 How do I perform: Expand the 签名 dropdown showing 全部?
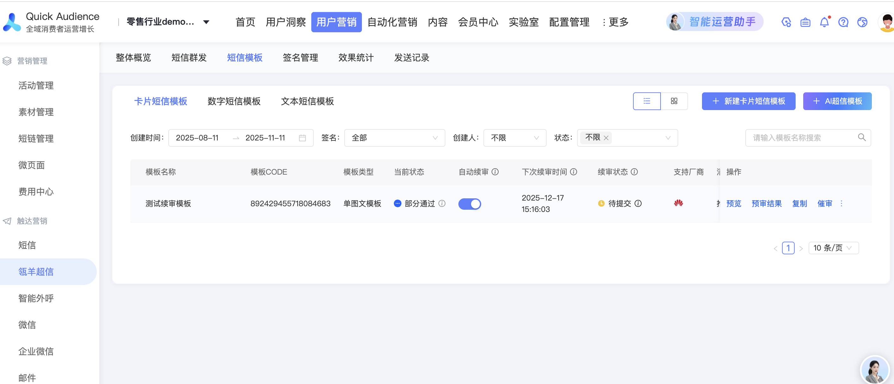(394, 138)
